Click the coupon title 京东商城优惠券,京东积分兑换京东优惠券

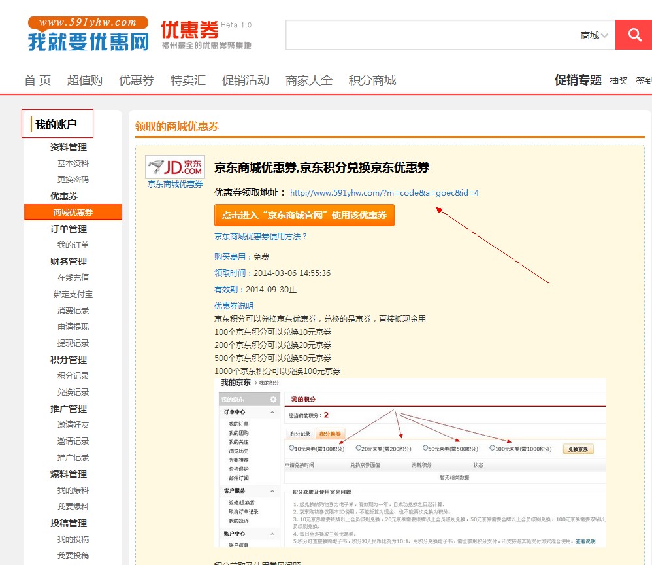click(321, 167)
